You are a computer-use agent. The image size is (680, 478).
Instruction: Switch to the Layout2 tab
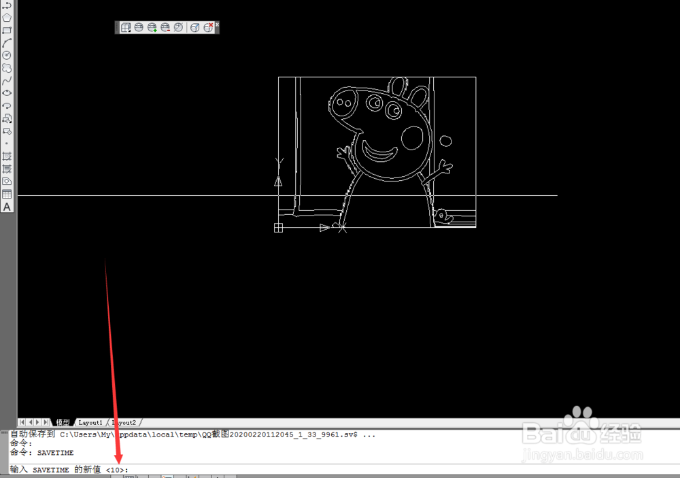(x=124, y=422)
